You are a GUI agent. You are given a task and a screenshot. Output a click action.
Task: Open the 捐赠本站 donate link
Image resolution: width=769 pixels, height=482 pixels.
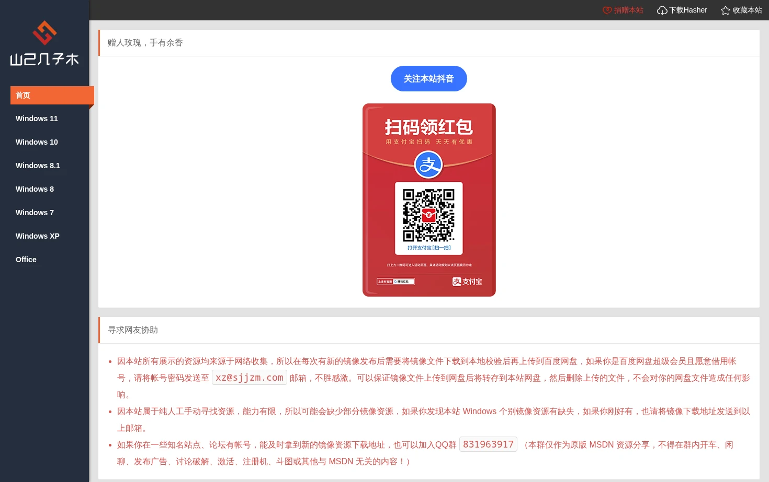pyautogui.click(x=623, y=10)
